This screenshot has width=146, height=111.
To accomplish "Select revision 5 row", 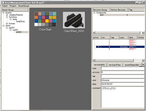I will click(x=120, y=49).
